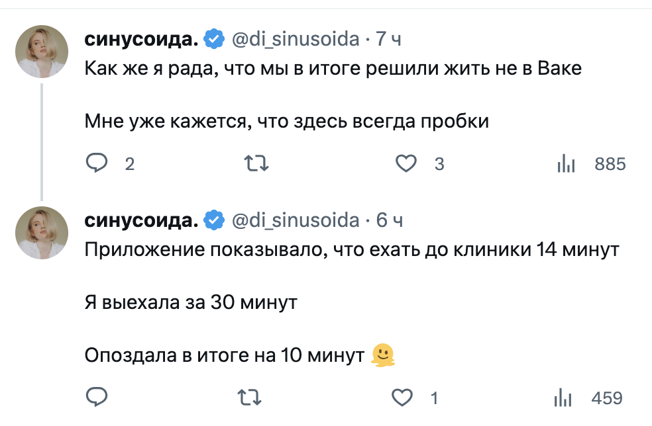The width and height of the screenshot is (652, 426).
Task: Click verified badge on first tweet
Action: (213, 40)
